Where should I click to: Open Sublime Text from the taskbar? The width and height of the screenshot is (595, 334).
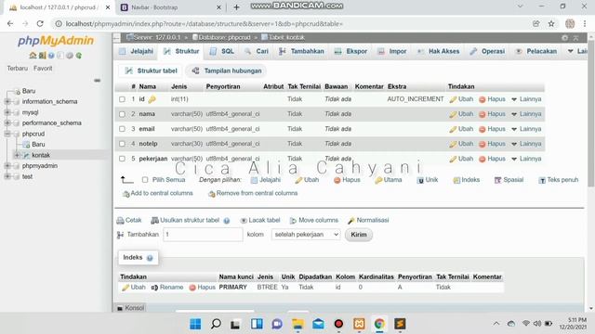(x=400, y=324)
